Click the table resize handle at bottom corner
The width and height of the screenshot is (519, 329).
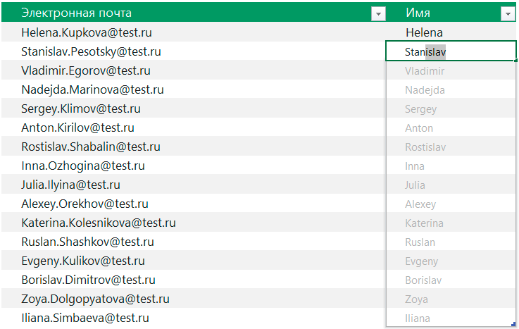pyautogui.click(x=513, y=324)
